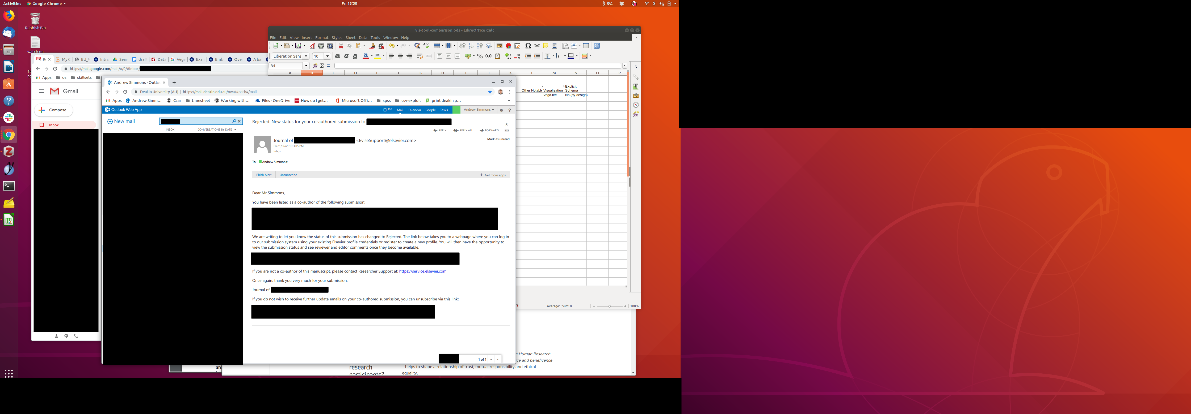Click the Reply All button
1191x414 pixels.
point(463,131)
